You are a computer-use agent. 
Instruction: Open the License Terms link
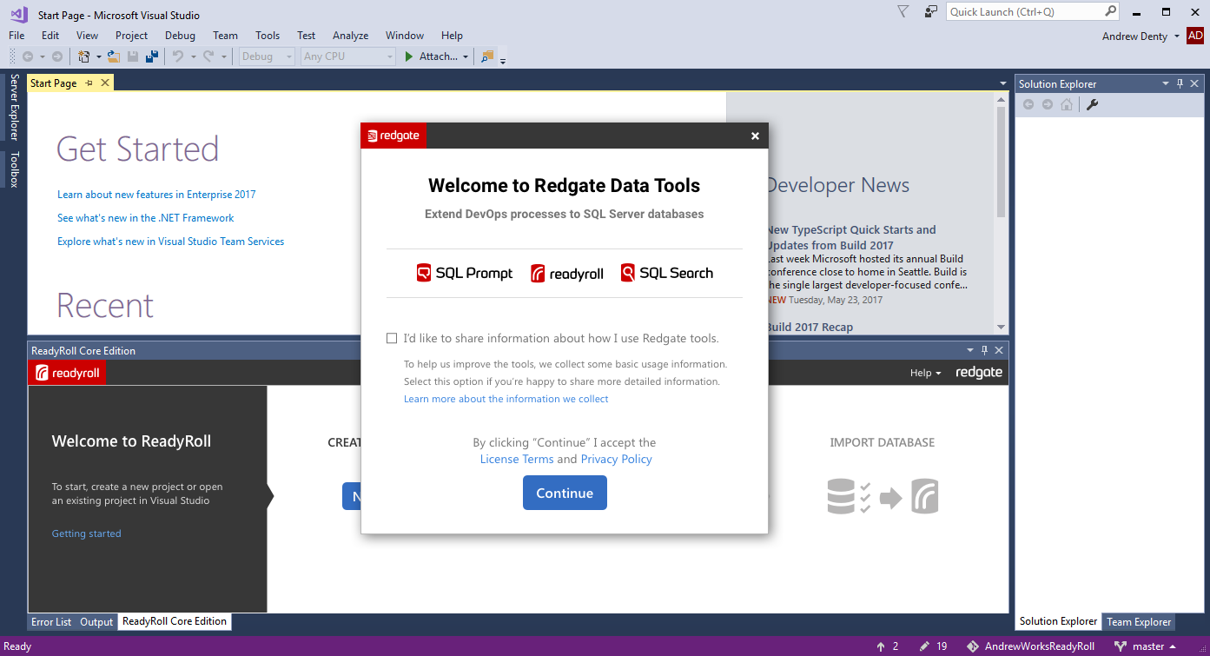pos(517,459)
